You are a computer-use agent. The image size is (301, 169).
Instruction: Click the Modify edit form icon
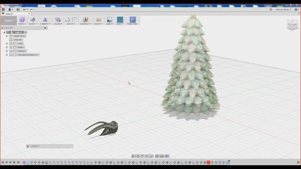pos(33,20)
